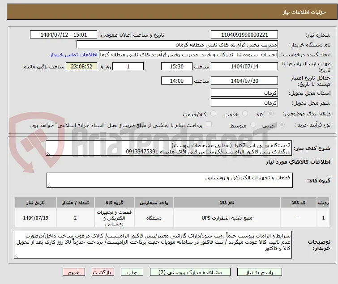This screenshot has width=338, height=284.
Task: Click the جزئیات اطلاعات نیاز header title
Action: (x=304, y=12)
